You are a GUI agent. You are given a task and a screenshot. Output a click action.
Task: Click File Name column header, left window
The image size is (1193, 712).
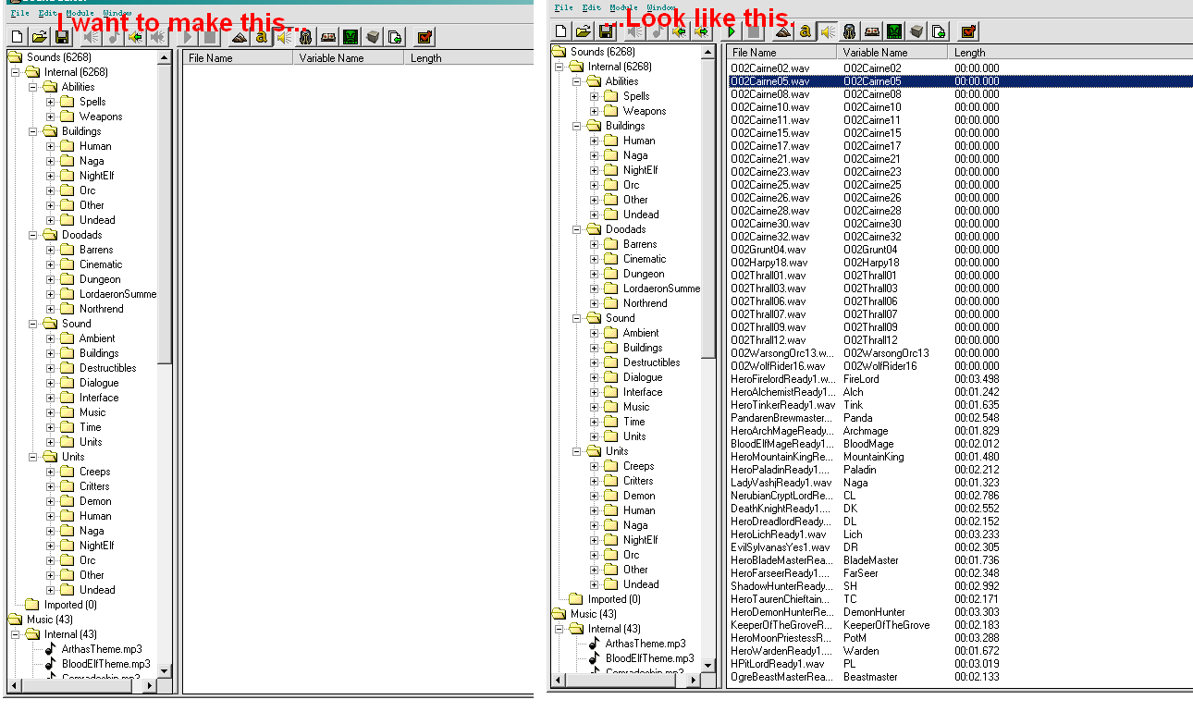pos(239,58)
